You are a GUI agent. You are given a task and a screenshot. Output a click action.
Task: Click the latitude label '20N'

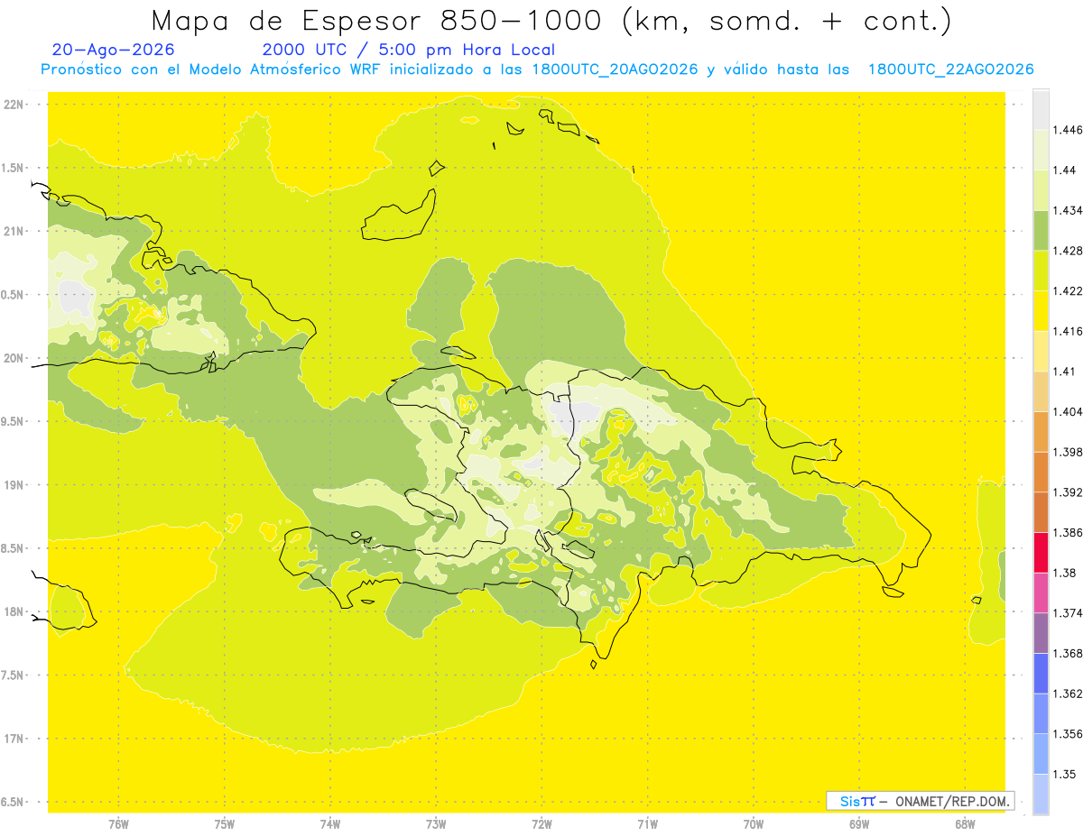14,358
